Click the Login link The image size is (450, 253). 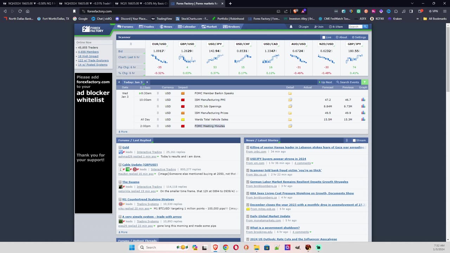click(x=303, y=27)
